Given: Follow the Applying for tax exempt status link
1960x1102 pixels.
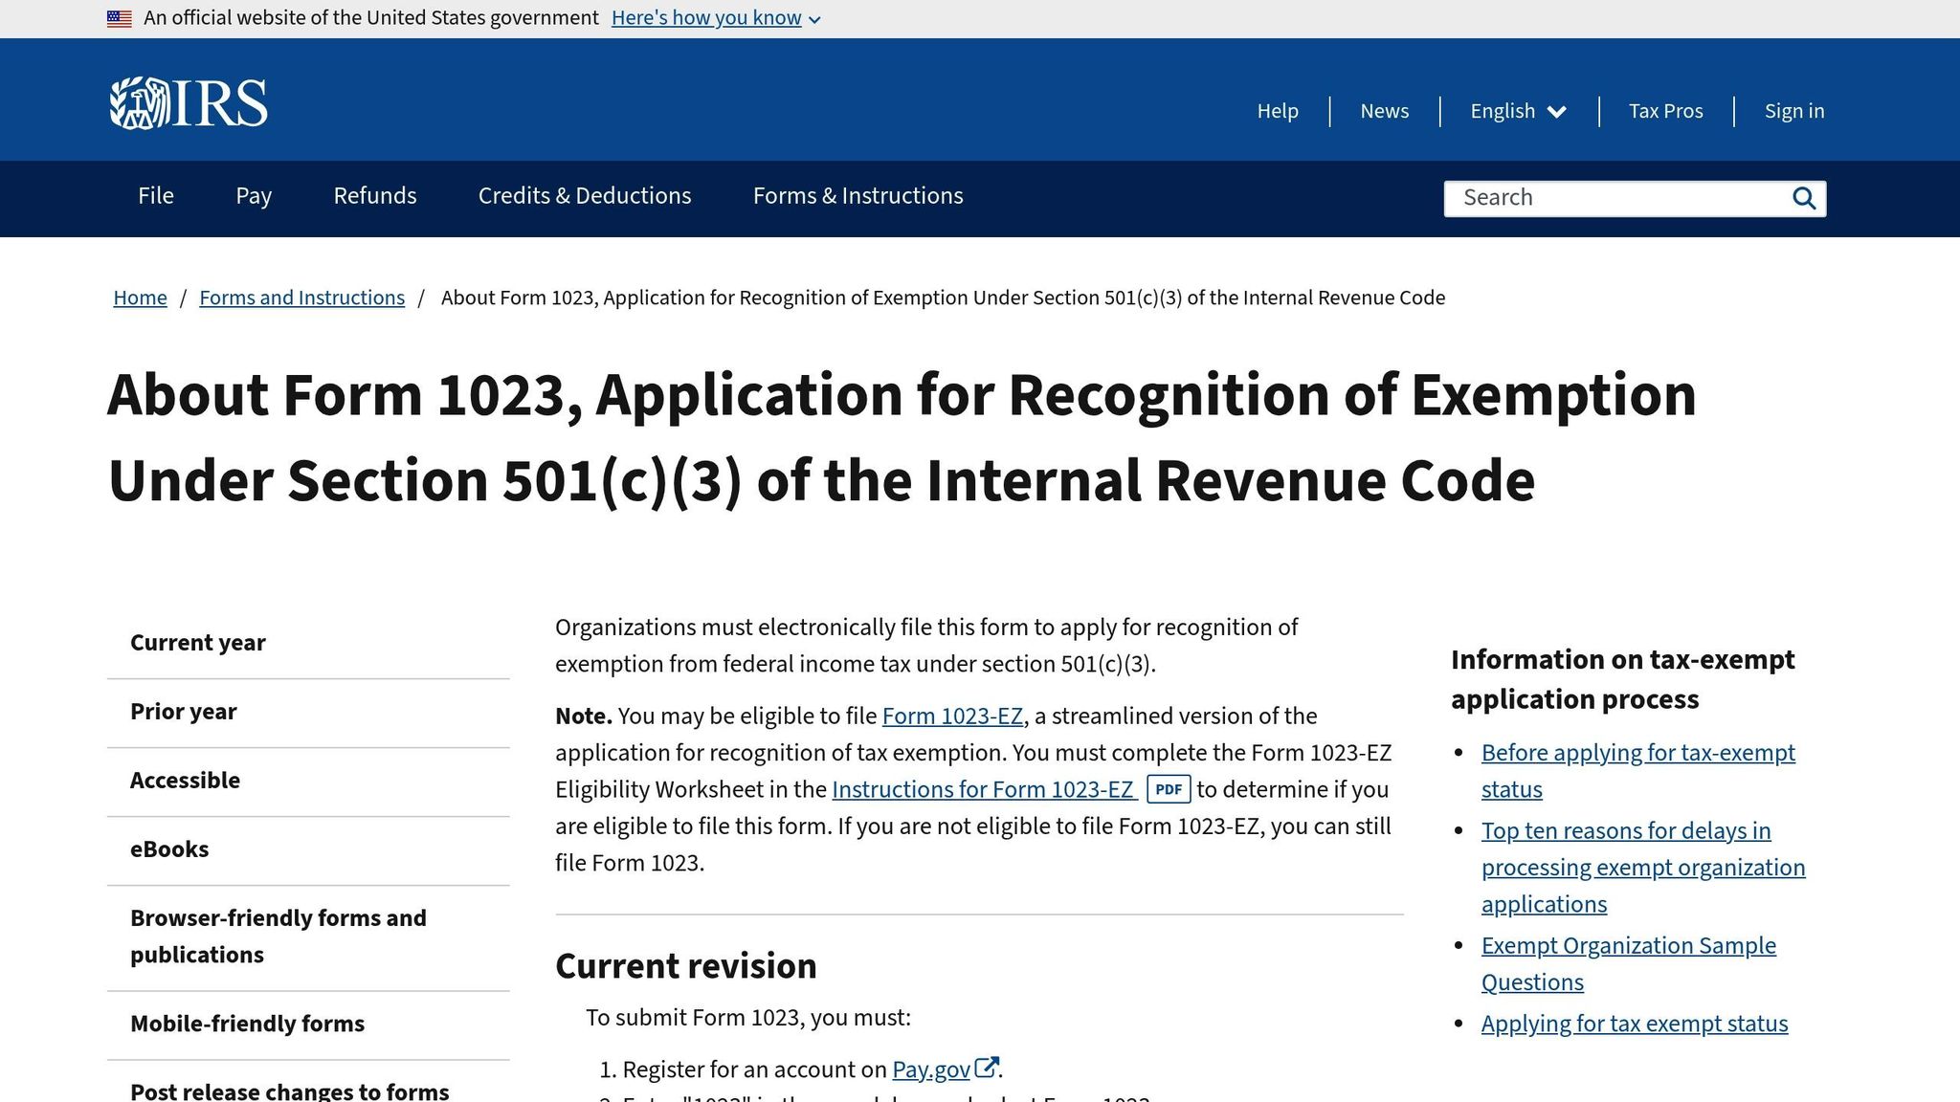Looking at the screenshot, I should point(1634,1023).
